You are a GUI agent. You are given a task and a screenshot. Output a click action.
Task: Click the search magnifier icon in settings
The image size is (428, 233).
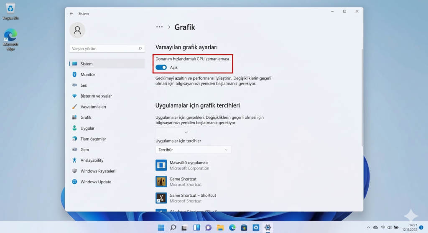pos(140,48)
